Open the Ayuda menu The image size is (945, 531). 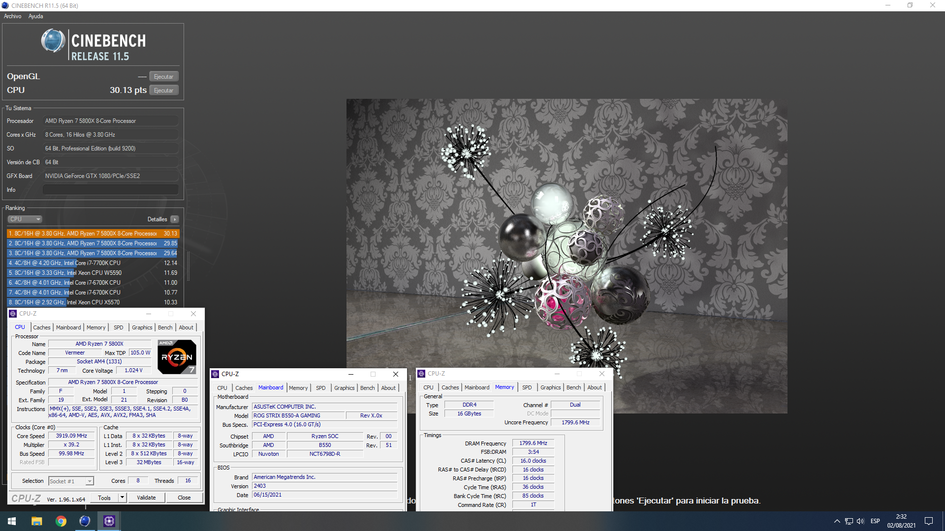(x=35, y=16)
